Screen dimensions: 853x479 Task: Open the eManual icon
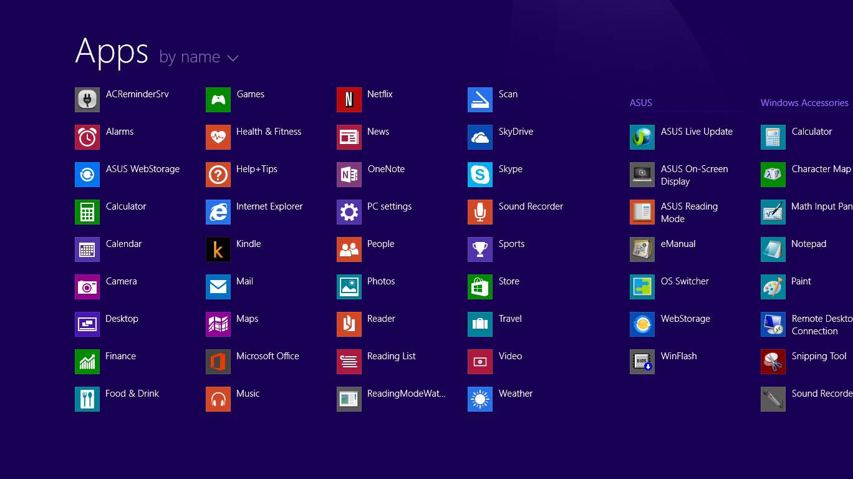tap(642, 249)
